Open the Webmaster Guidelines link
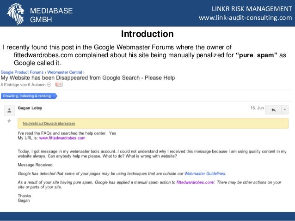Image resolution: width=295 pixels, height=221 pixels. click(205, 173)
